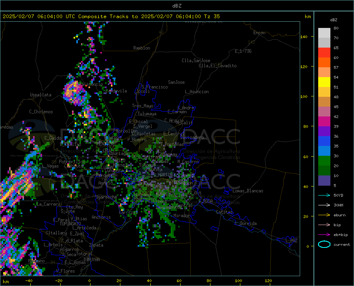Click the L_PAZ map label
Image resolution: width=354 pixels, height=286 pixels.
coord(292,241)
